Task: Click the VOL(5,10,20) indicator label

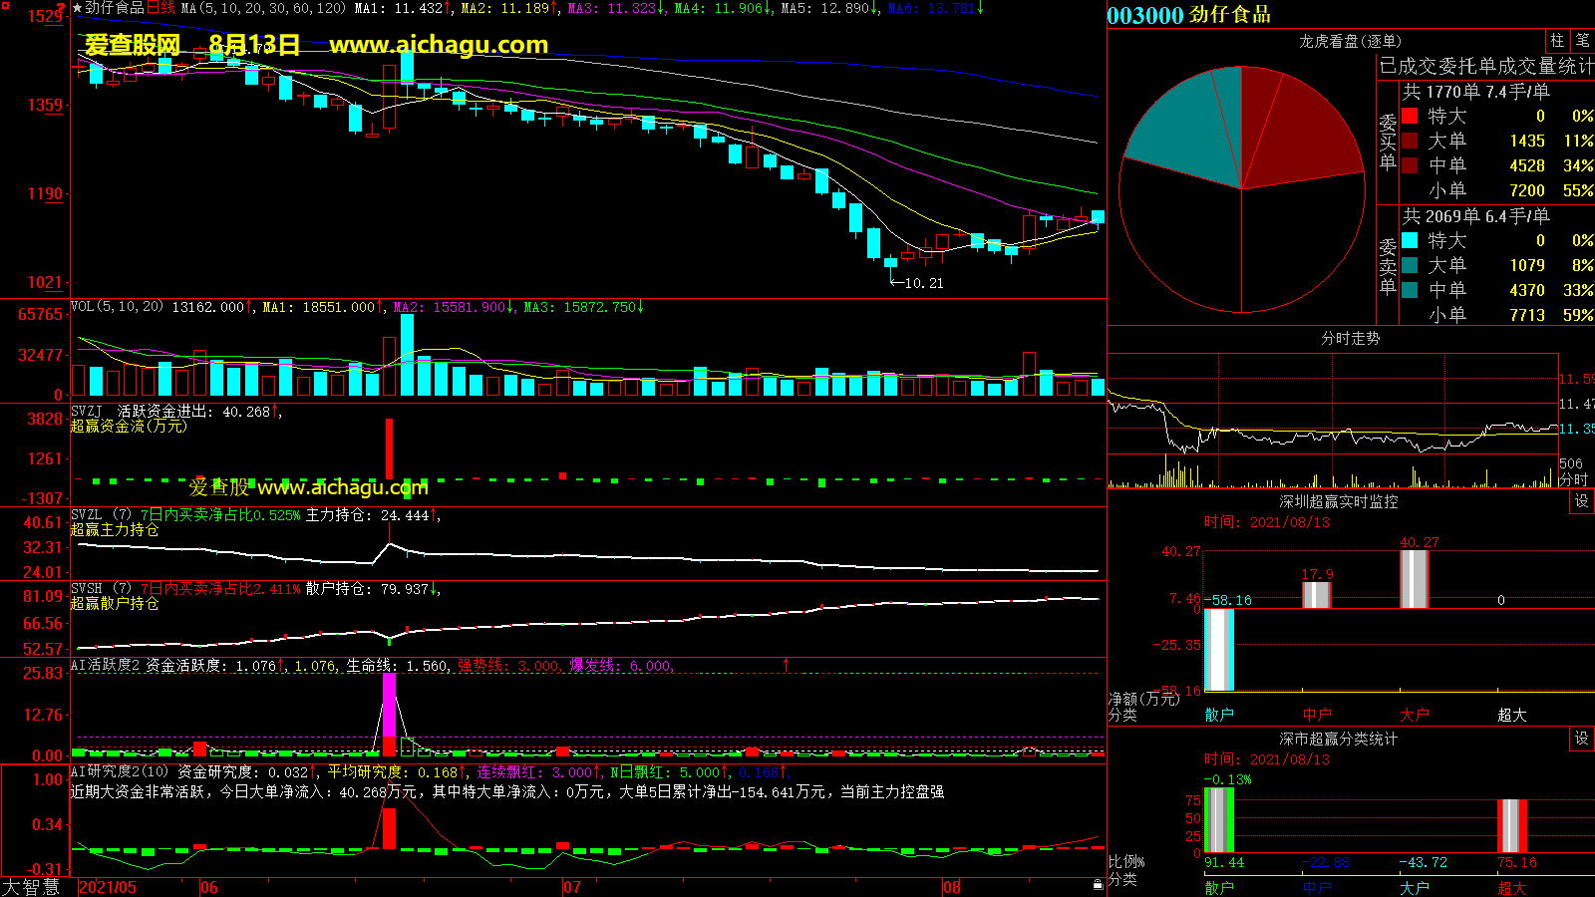Action: coord(117,307)
